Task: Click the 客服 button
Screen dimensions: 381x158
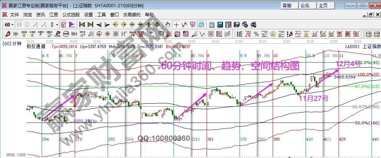Action: coord(287,5)
